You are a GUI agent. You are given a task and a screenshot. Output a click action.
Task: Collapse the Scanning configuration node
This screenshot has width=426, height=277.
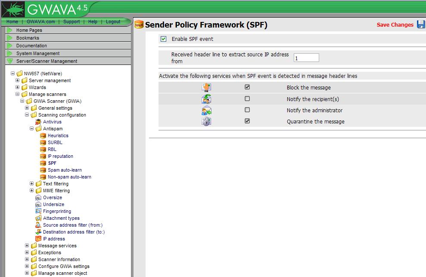coord(27,114)
